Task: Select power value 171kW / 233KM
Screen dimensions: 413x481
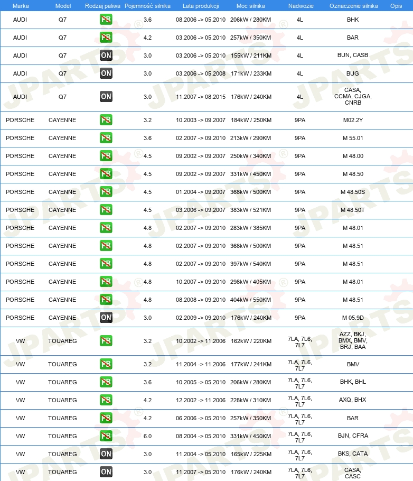Action: pyautogui.click(x=251, y=73)
